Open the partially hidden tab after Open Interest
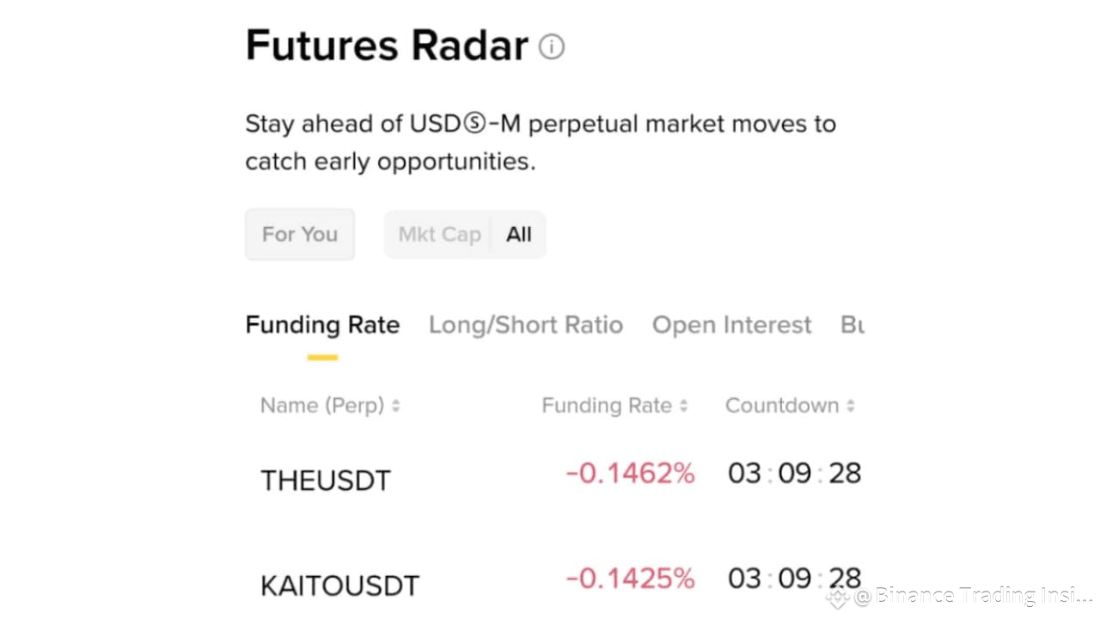Screen dimensions: 1100x619 click(852, 325)
